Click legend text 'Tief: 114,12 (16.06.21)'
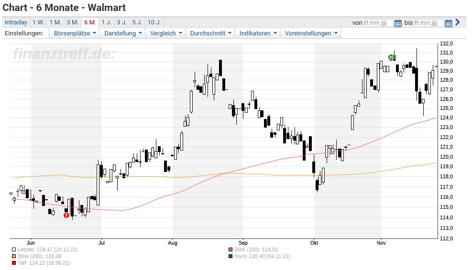 (44, 263)
